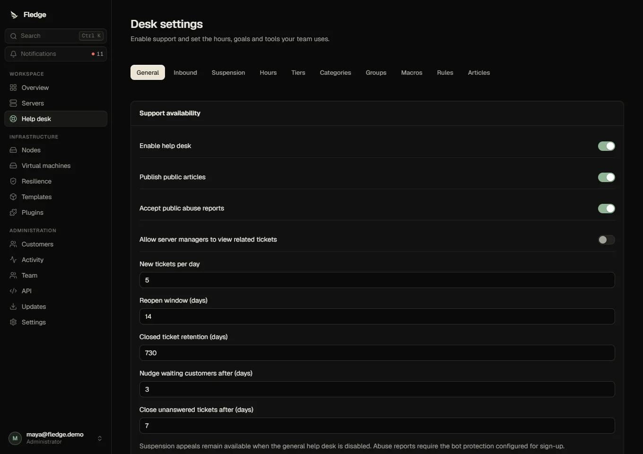Click the Fledge logo icon

[x=14, y=15]
